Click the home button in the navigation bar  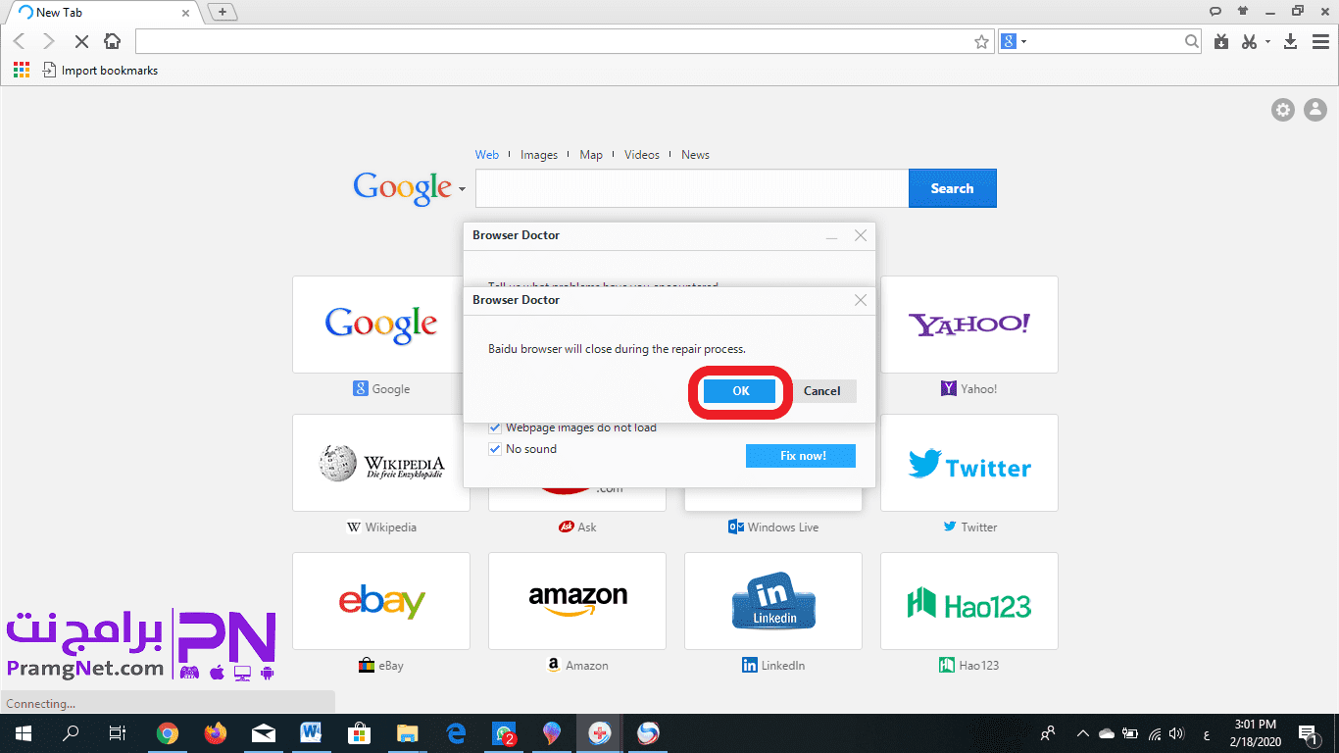pyautogui.click(x=112, y=41)
